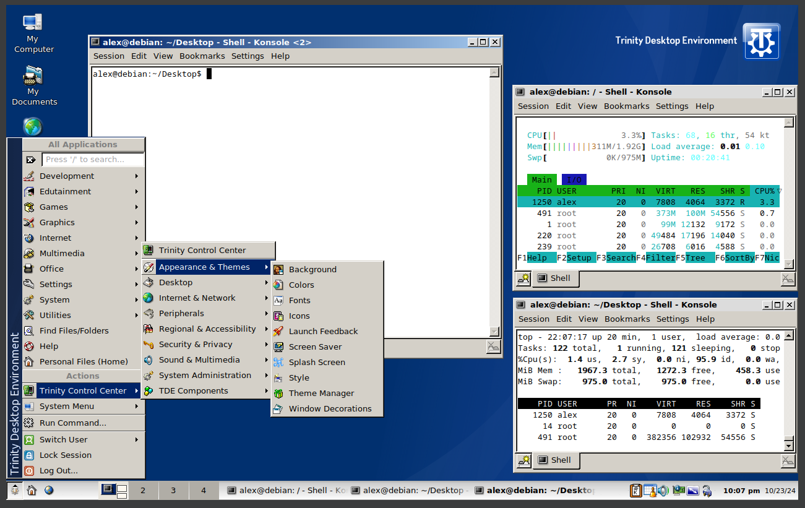
Task: Click the klipper clipboard tray icon
Action: [635, 491]
